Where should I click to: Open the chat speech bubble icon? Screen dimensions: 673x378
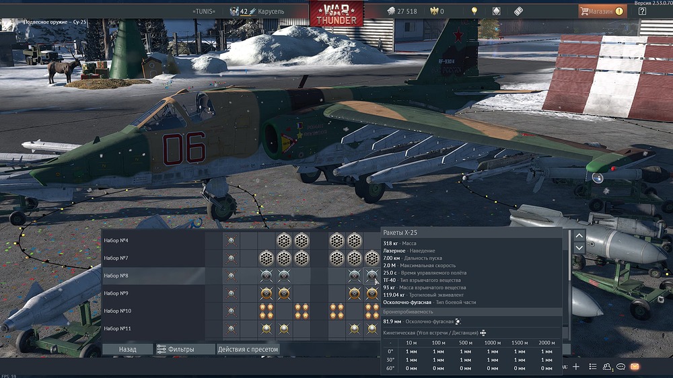621,367
